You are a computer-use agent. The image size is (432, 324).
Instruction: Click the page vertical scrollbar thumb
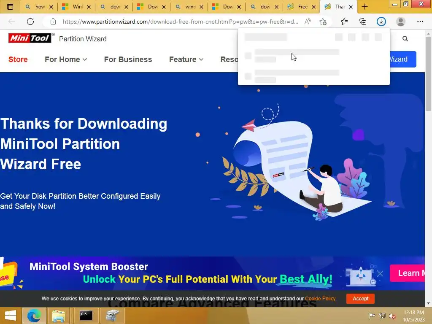coord(428,74)
